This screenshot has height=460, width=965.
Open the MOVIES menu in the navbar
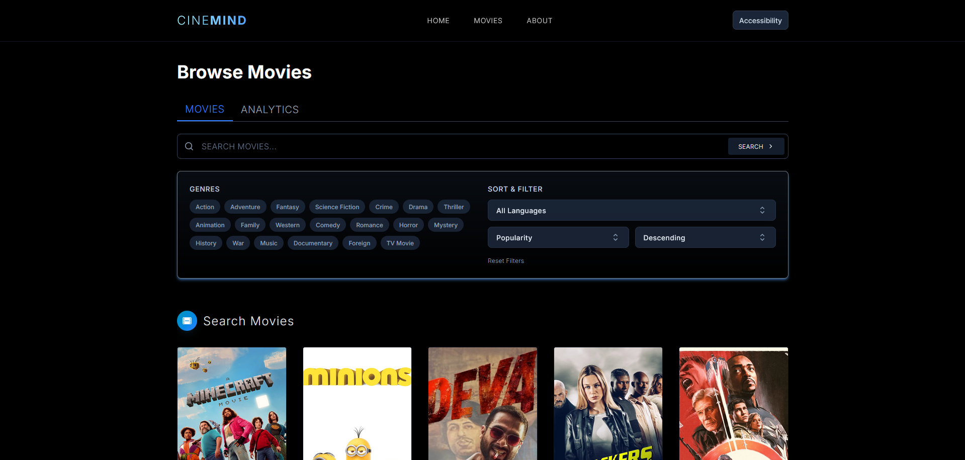click(x=488, y=21)
